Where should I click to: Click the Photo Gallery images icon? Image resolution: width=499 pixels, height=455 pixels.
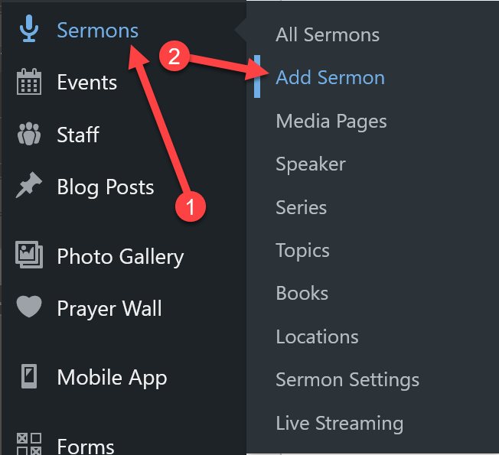pos(29,255)
